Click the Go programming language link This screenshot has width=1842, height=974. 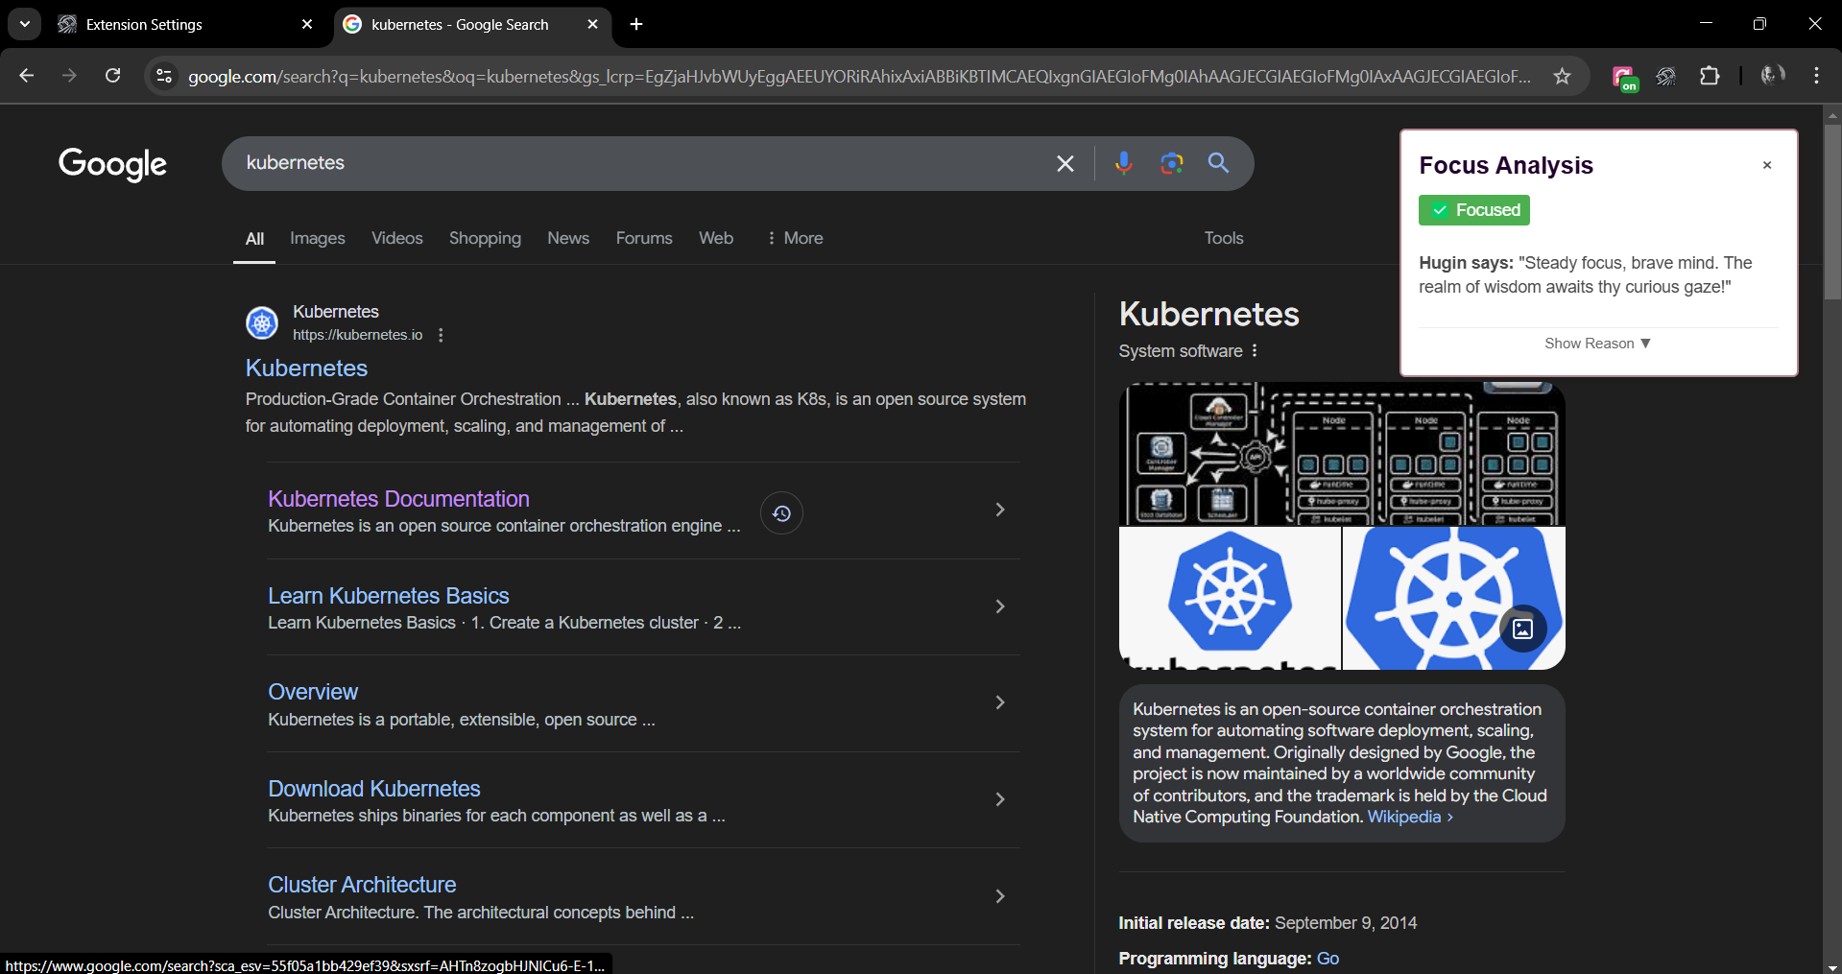coord(1328,959)
